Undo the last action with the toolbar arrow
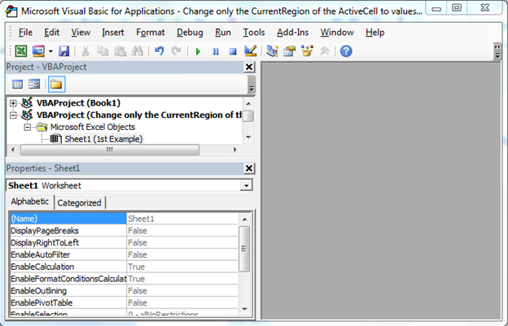Image resolution: width=508 pixels, height=326 pixels. pos(159,51)
